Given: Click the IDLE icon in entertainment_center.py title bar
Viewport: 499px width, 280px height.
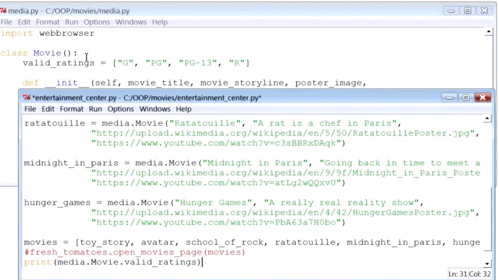Looking at the screenshot, I should click(27, 97).
